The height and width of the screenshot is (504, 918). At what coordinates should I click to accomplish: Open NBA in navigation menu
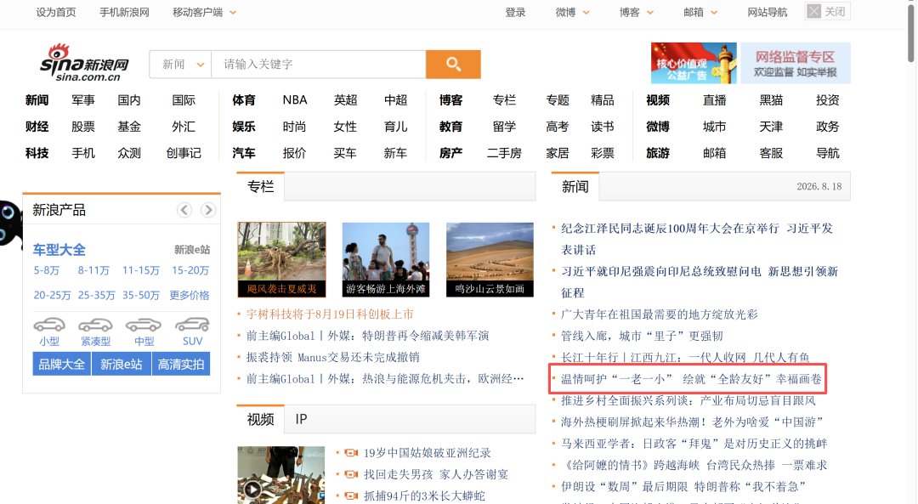coord(294,100)
